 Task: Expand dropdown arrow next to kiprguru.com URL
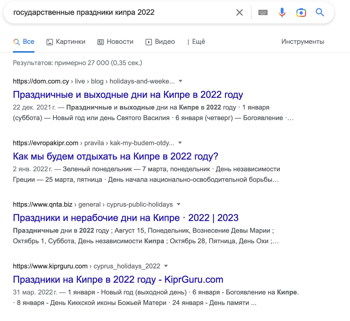pyautogui.click(x=166, y=266)
